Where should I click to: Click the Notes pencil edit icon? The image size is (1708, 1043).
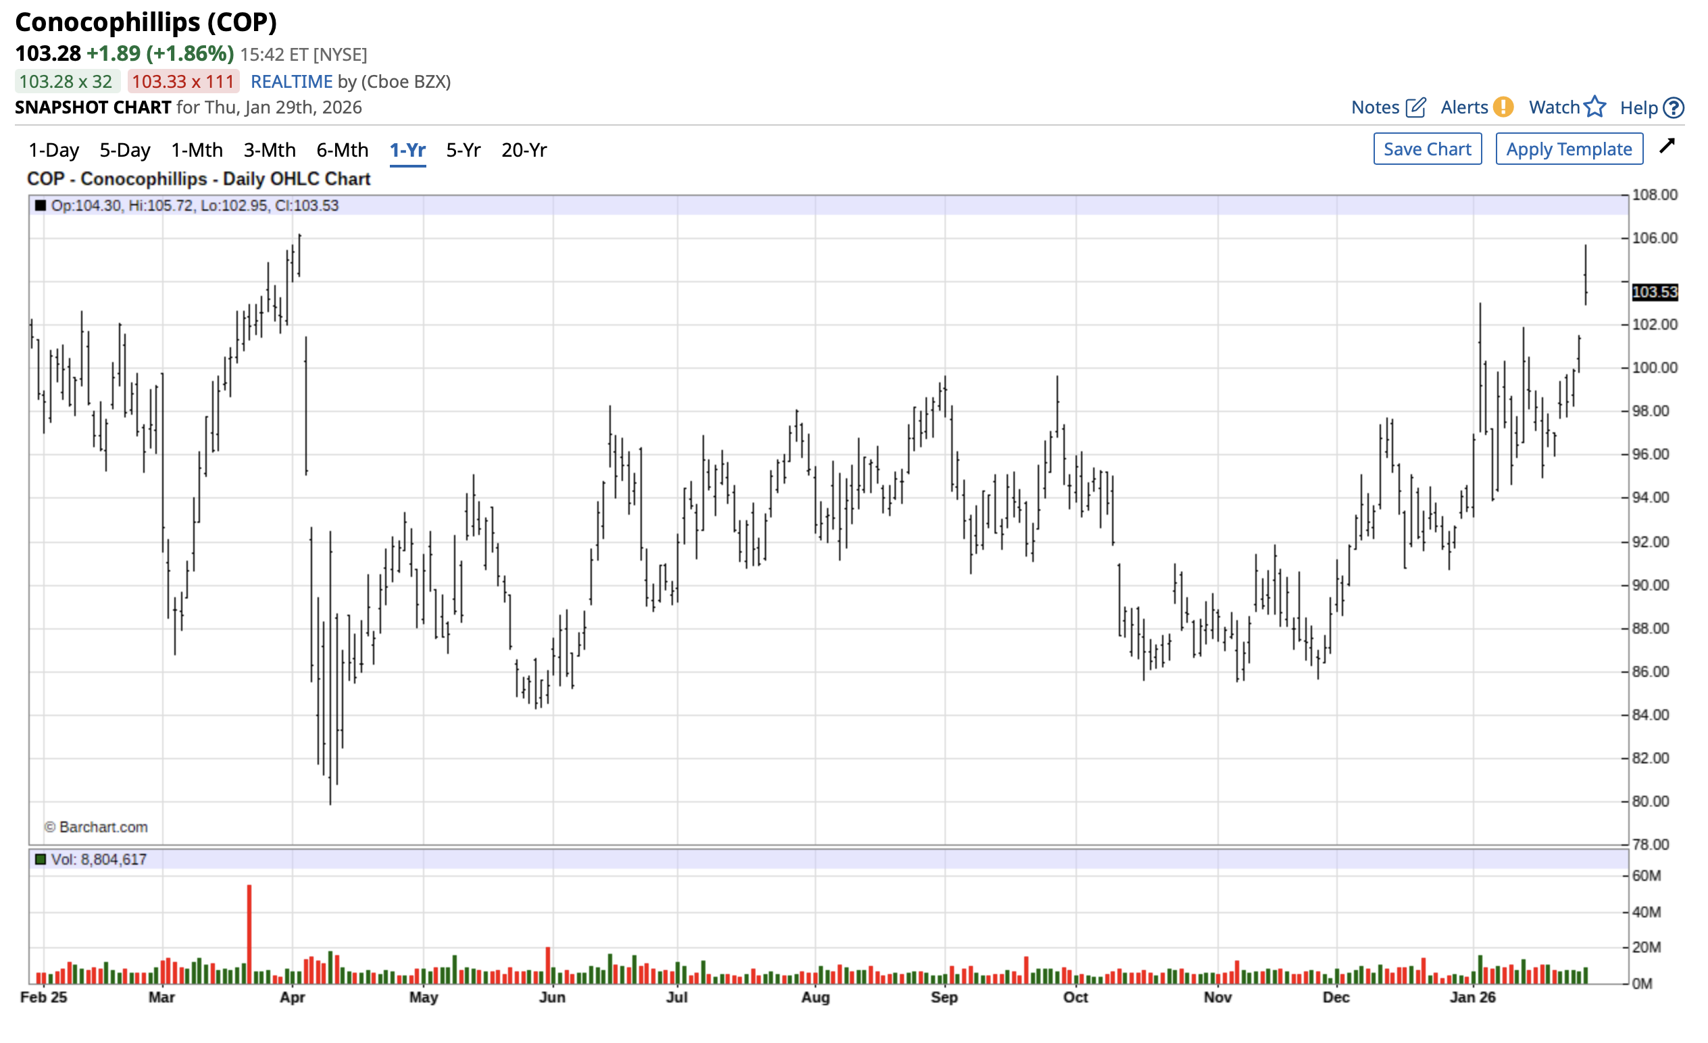click(1415, 107)
